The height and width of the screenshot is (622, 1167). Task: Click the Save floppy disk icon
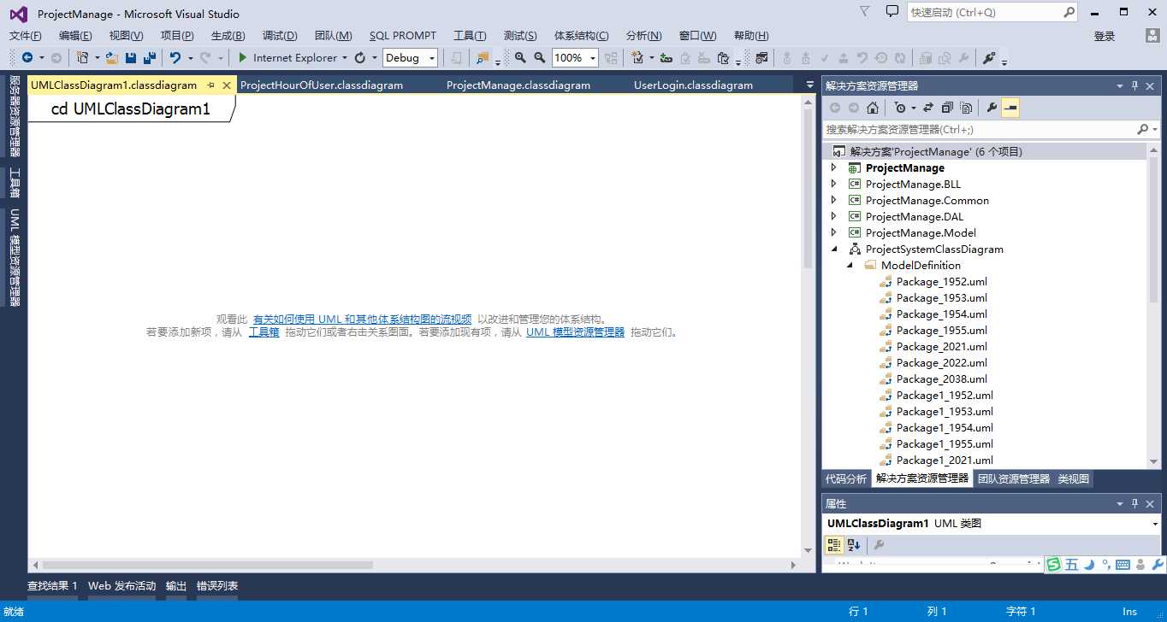point(131,57)
